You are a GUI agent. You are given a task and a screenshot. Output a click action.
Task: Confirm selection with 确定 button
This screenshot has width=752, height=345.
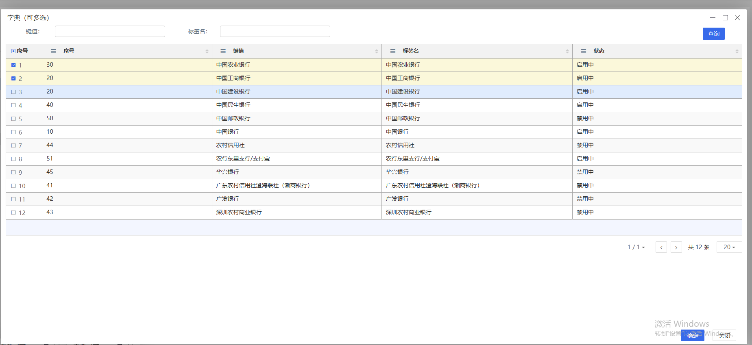tap(693, 336)
